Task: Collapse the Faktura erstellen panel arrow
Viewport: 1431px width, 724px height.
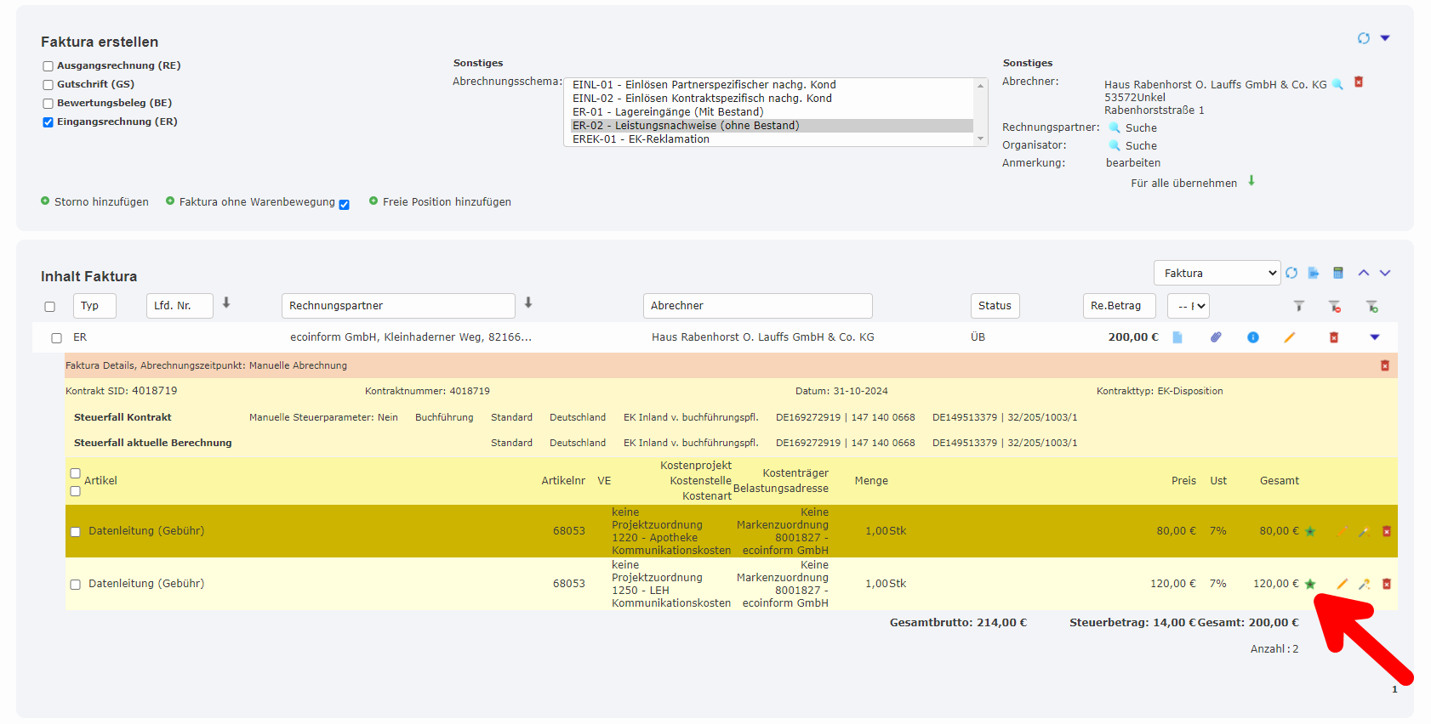Action: point(1384,38)
